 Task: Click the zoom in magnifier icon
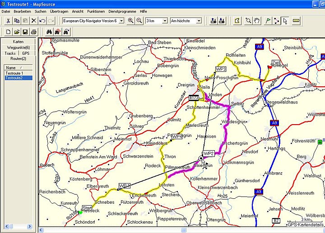point(131,21)
